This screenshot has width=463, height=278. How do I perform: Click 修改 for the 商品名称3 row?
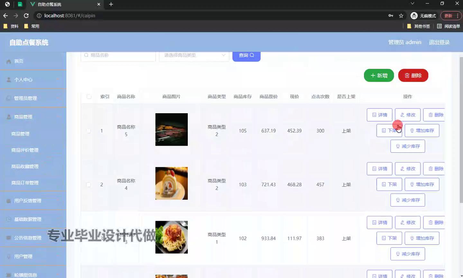pyautogui.click(x=408, y=223)
